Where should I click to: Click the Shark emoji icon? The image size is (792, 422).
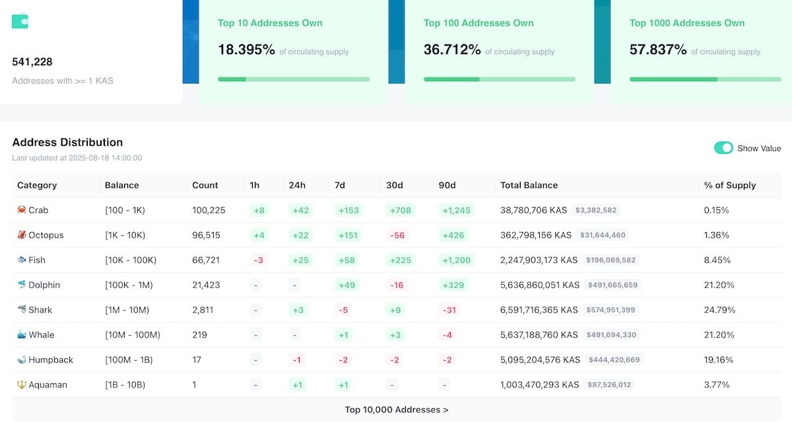pyautogui.click(x=21, y=310)
